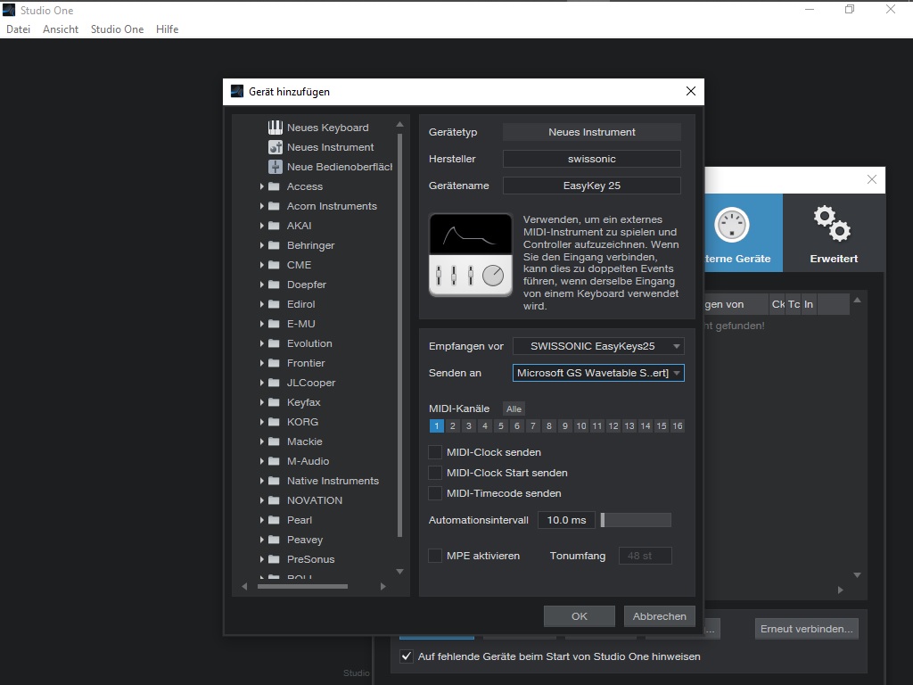Image resolution: width=913 pixels, height=685 pixels.
Task: Click the Acorn Instruments folder icon
Action: click(x=274, y=206)
